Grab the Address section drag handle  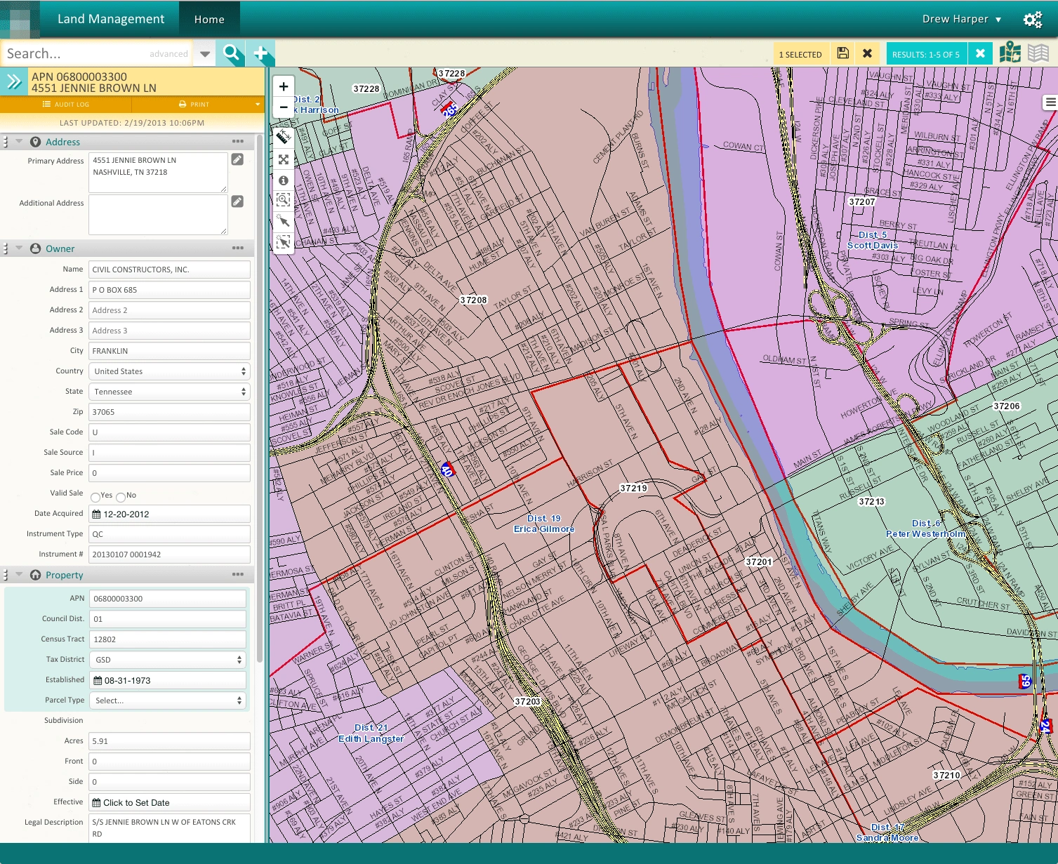[x=6, y=142]
